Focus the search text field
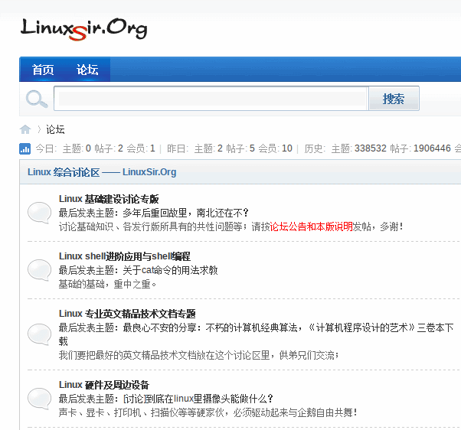This screenshot has width=461, height=430. pos(211,99)
